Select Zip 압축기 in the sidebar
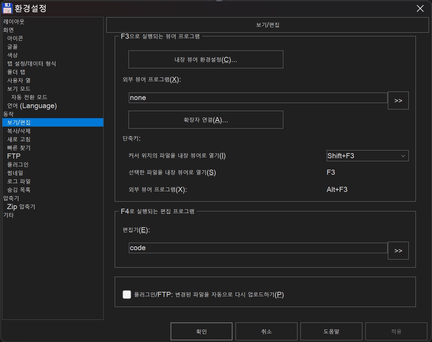 [21, 207]
